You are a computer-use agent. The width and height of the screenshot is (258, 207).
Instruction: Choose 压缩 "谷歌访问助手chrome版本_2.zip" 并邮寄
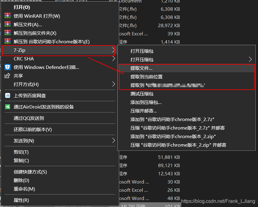187,145
